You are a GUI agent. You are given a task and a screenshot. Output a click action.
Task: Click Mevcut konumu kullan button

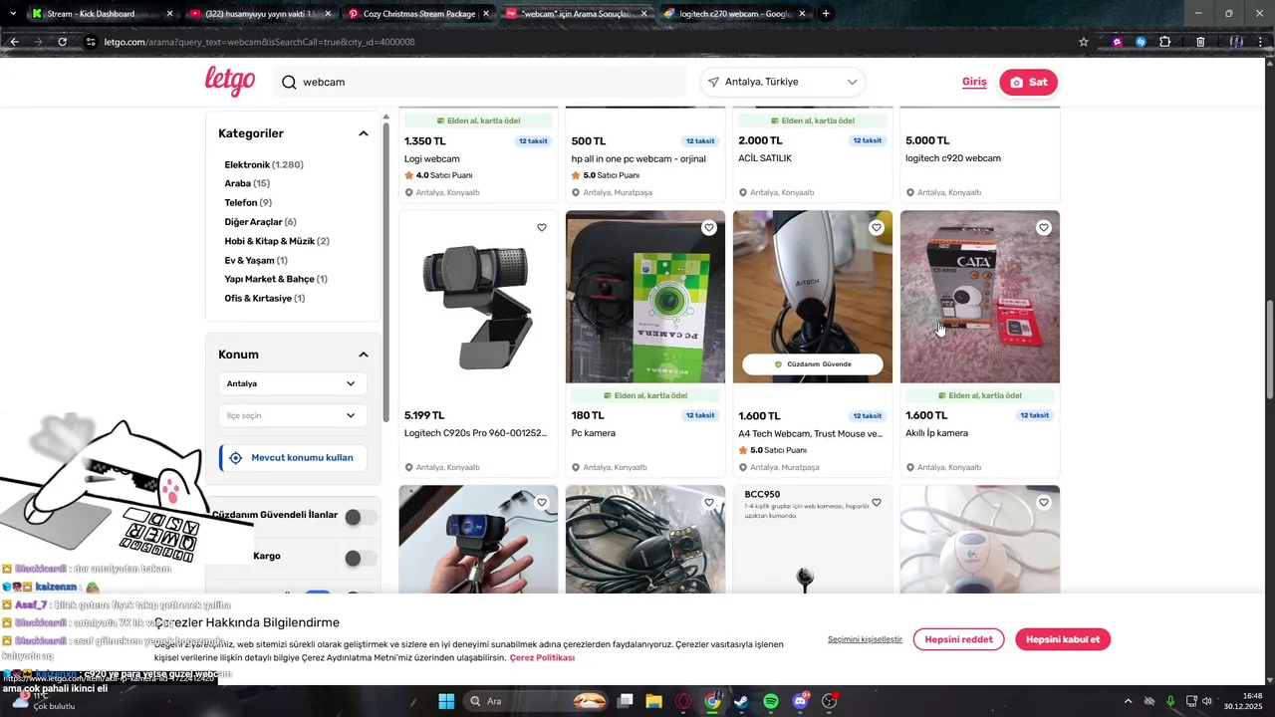tap(292, 458)
